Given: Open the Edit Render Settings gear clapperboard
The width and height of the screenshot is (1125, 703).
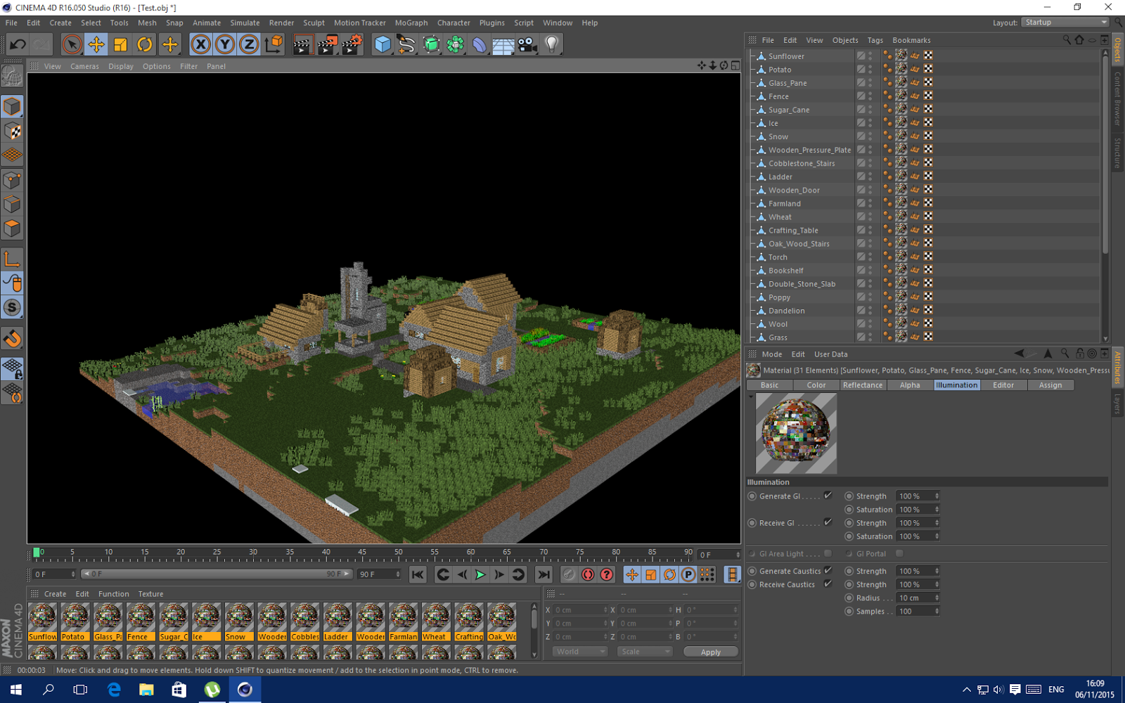Looking at the screenshot, I should [x=352, y=44].
